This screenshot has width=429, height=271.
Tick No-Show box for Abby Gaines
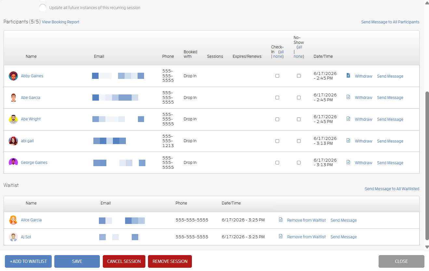click(x=299, y=76)
